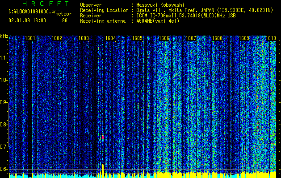Click the 1607 time marker
The width and height of the screenshot is (281, 178).
(x=191, y=38)
